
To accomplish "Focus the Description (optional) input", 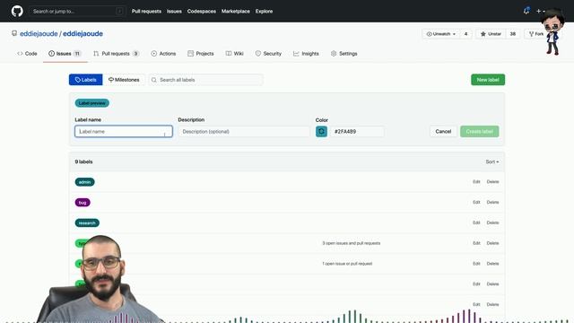I will (244, 132).
